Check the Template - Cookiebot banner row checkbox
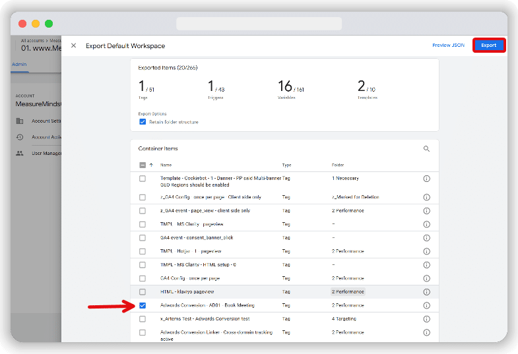The image size is (518, 354). (143, 179)
